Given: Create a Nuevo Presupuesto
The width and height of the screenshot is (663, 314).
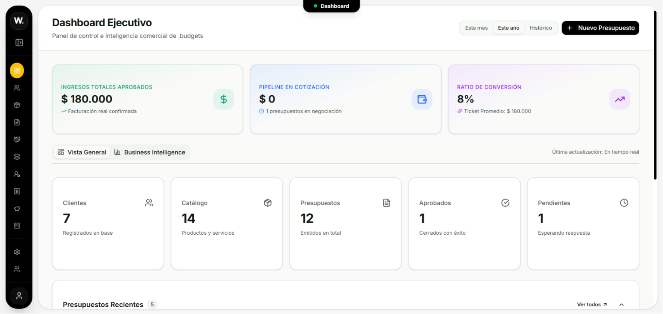Looking at the screenshot, I should tap(600, 28).
